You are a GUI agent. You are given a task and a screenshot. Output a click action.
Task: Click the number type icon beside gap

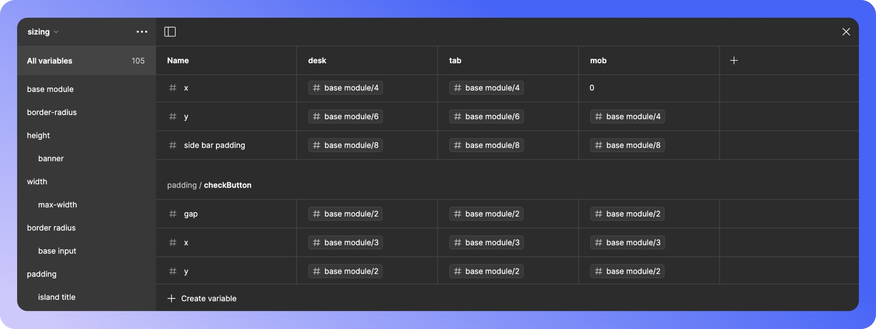[173, 214]
